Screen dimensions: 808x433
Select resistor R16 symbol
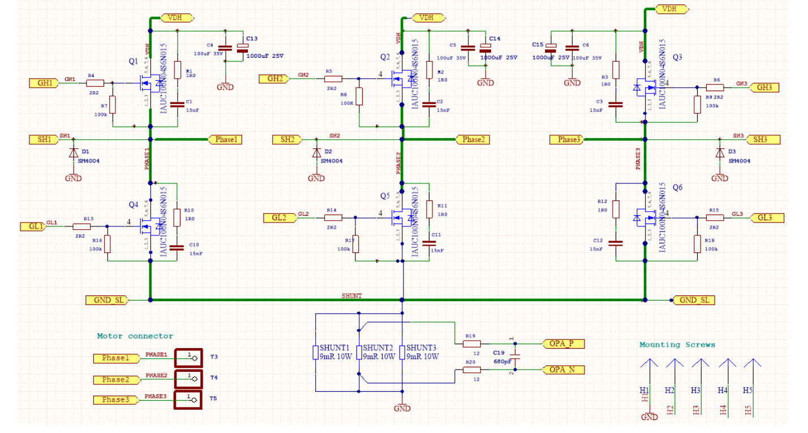tap(107, 245)
